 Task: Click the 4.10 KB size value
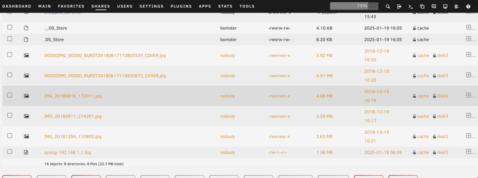coord(325,28)
